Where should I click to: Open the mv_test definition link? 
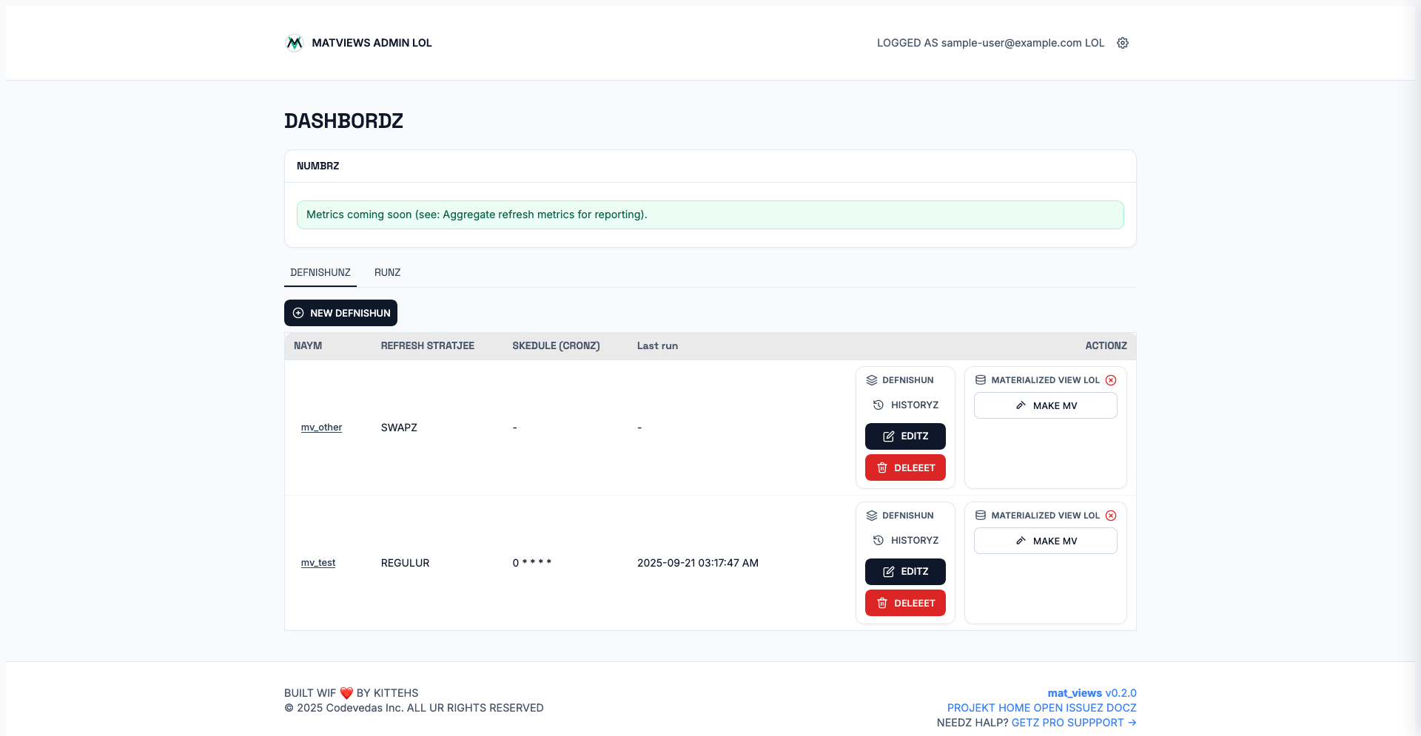coord(318,563)
